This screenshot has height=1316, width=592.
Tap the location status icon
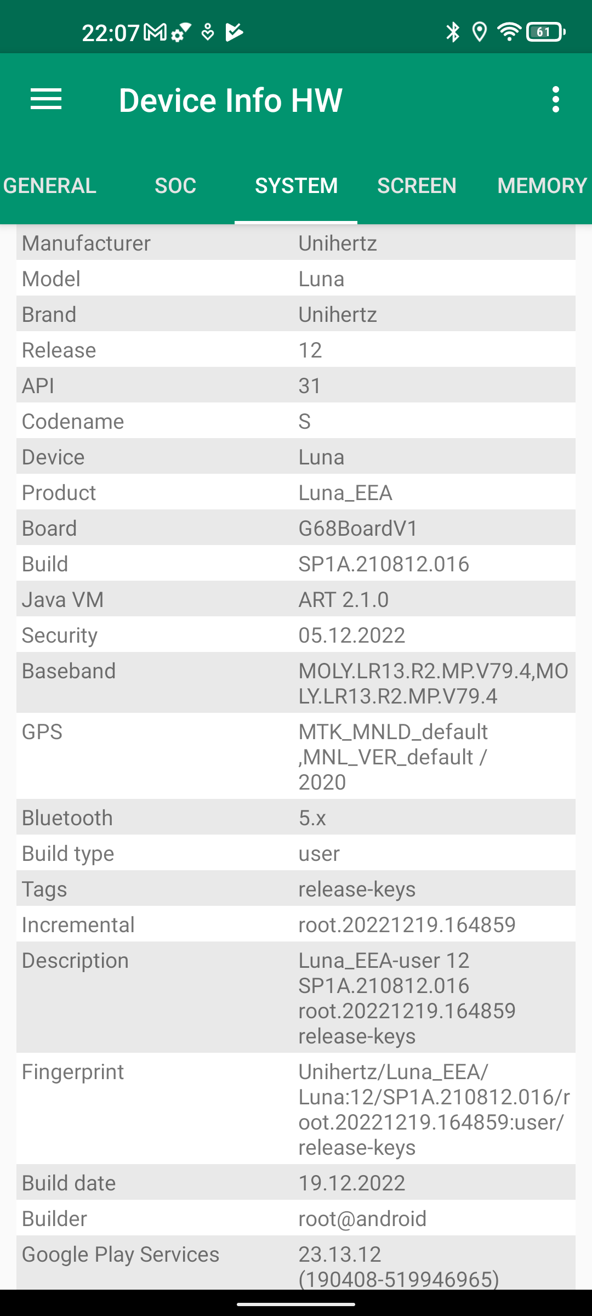[x=480, y=32]
